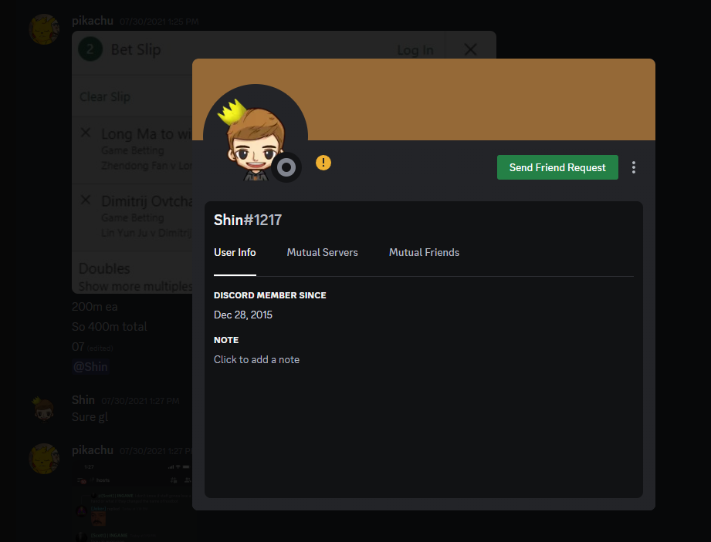Click Show more multiples in bet slip
This screenshot has width=711, height=542.
(x=135, y=287)
